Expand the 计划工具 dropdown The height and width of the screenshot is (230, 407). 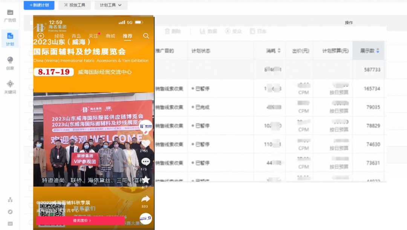(x=111, y=5)
